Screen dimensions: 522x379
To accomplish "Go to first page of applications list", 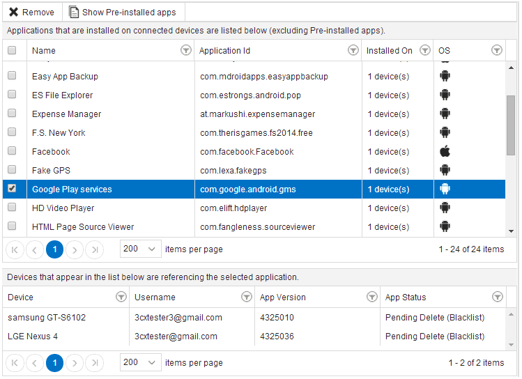I will (15, 249).
